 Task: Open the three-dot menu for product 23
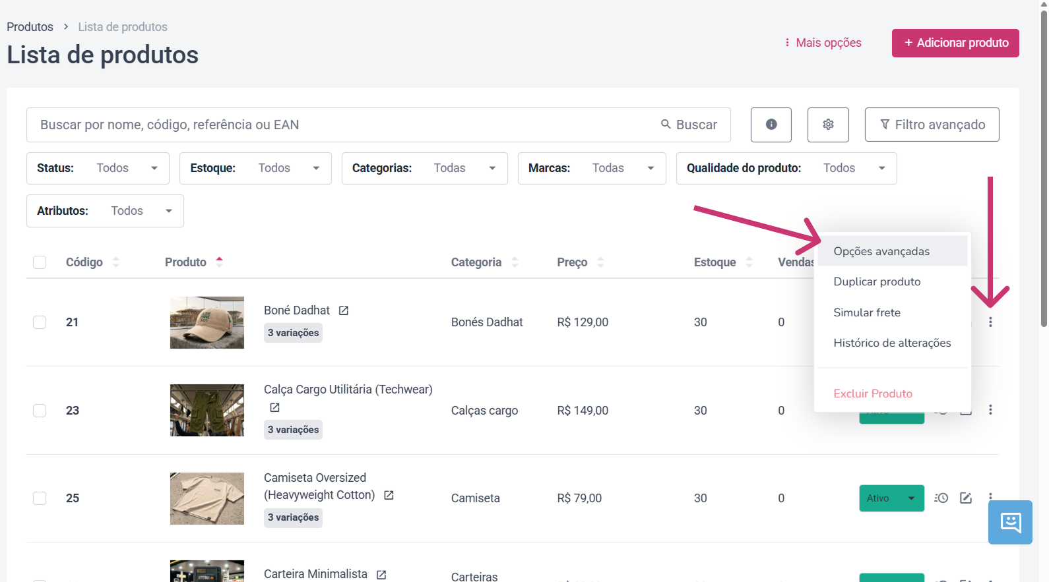coord(990,410)
